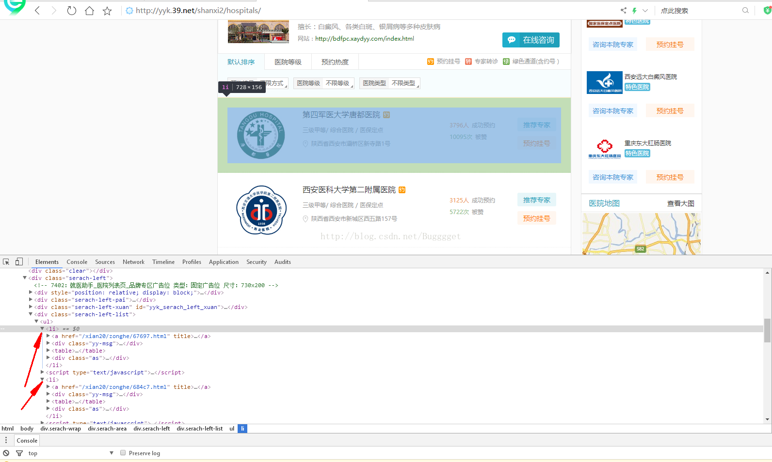Image resolution: width=772 pixels, height=462 pixels.
Task: Open the 医院等级 不限等级 filter dropdown
Action: [x=324, y=83]
